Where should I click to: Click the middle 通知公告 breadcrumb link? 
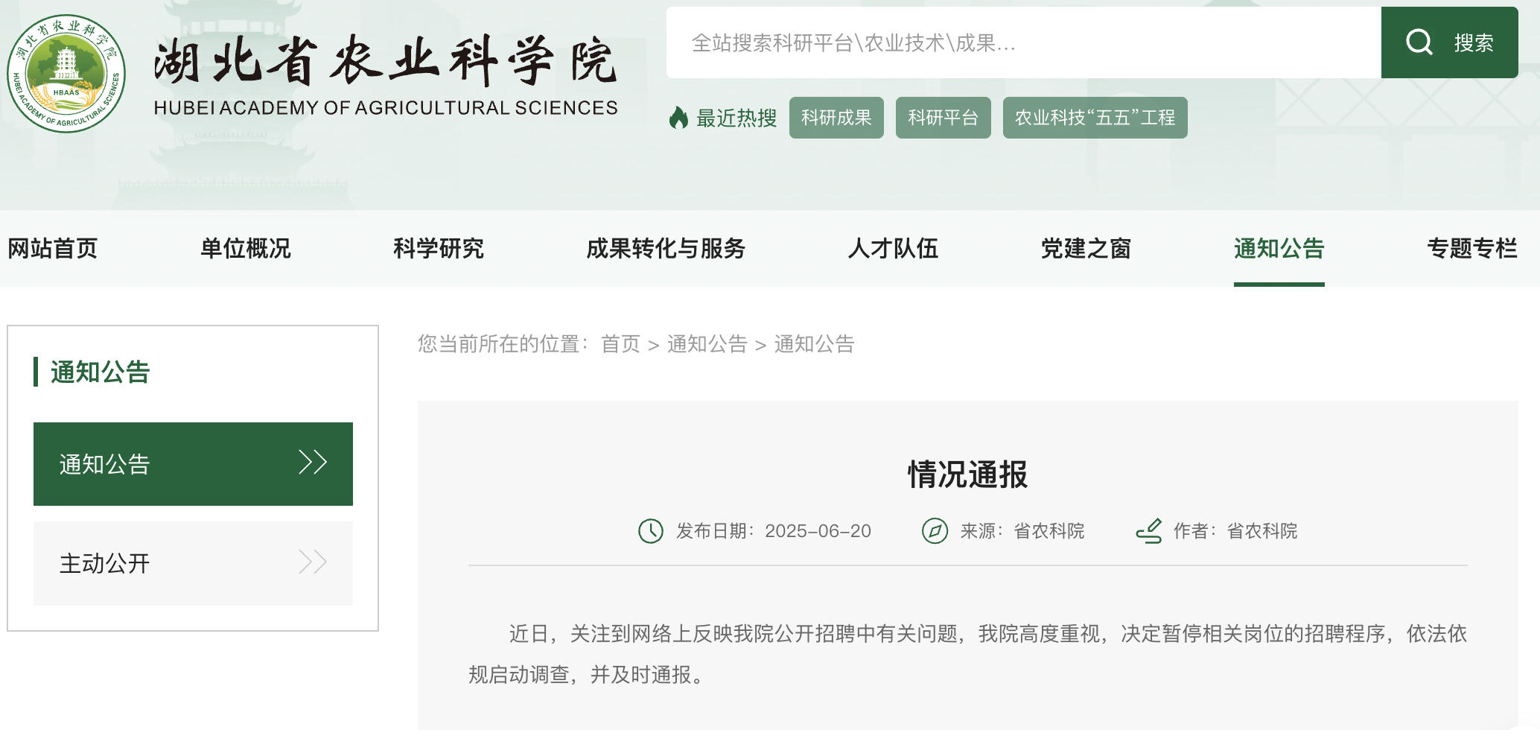pyautogui.click(x=707, y=343)
